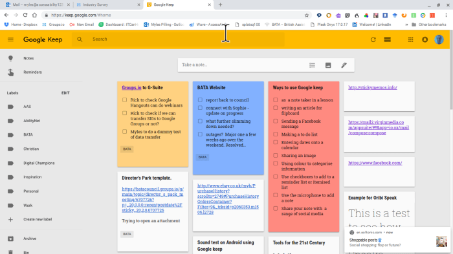Viewport: 453px width, 254px height.
Task: Create a new drawing note
Action: [x=344, y=65]
